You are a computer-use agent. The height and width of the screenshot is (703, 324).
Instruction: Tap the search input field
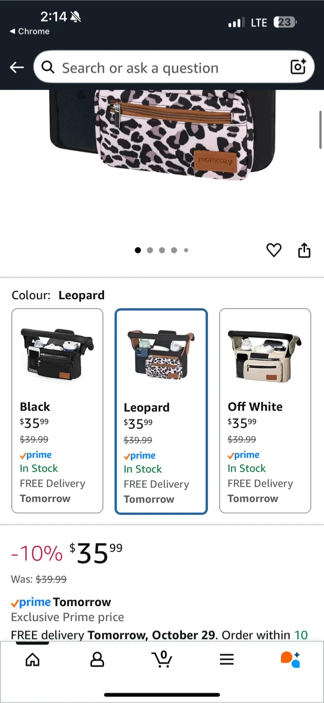click(146, 67)
